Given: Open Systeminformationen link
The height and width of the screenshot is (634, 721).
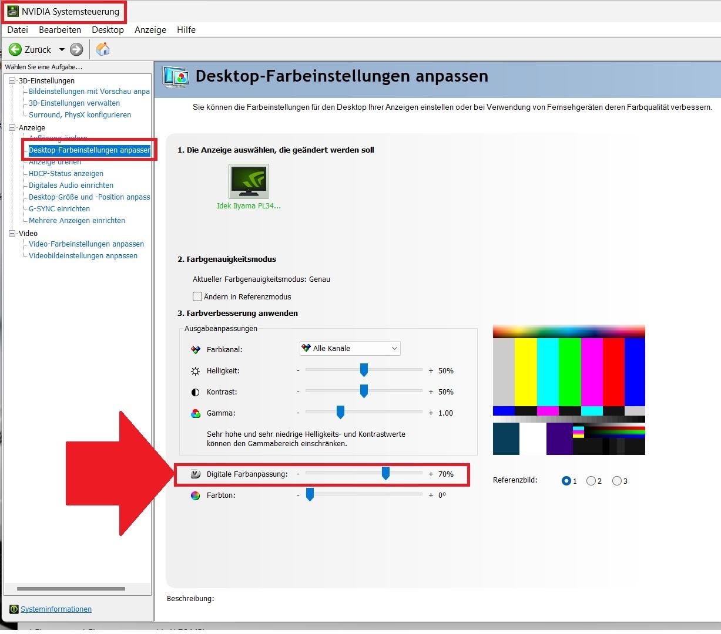Looking at the screenshot, I should (x=56, y=609).
